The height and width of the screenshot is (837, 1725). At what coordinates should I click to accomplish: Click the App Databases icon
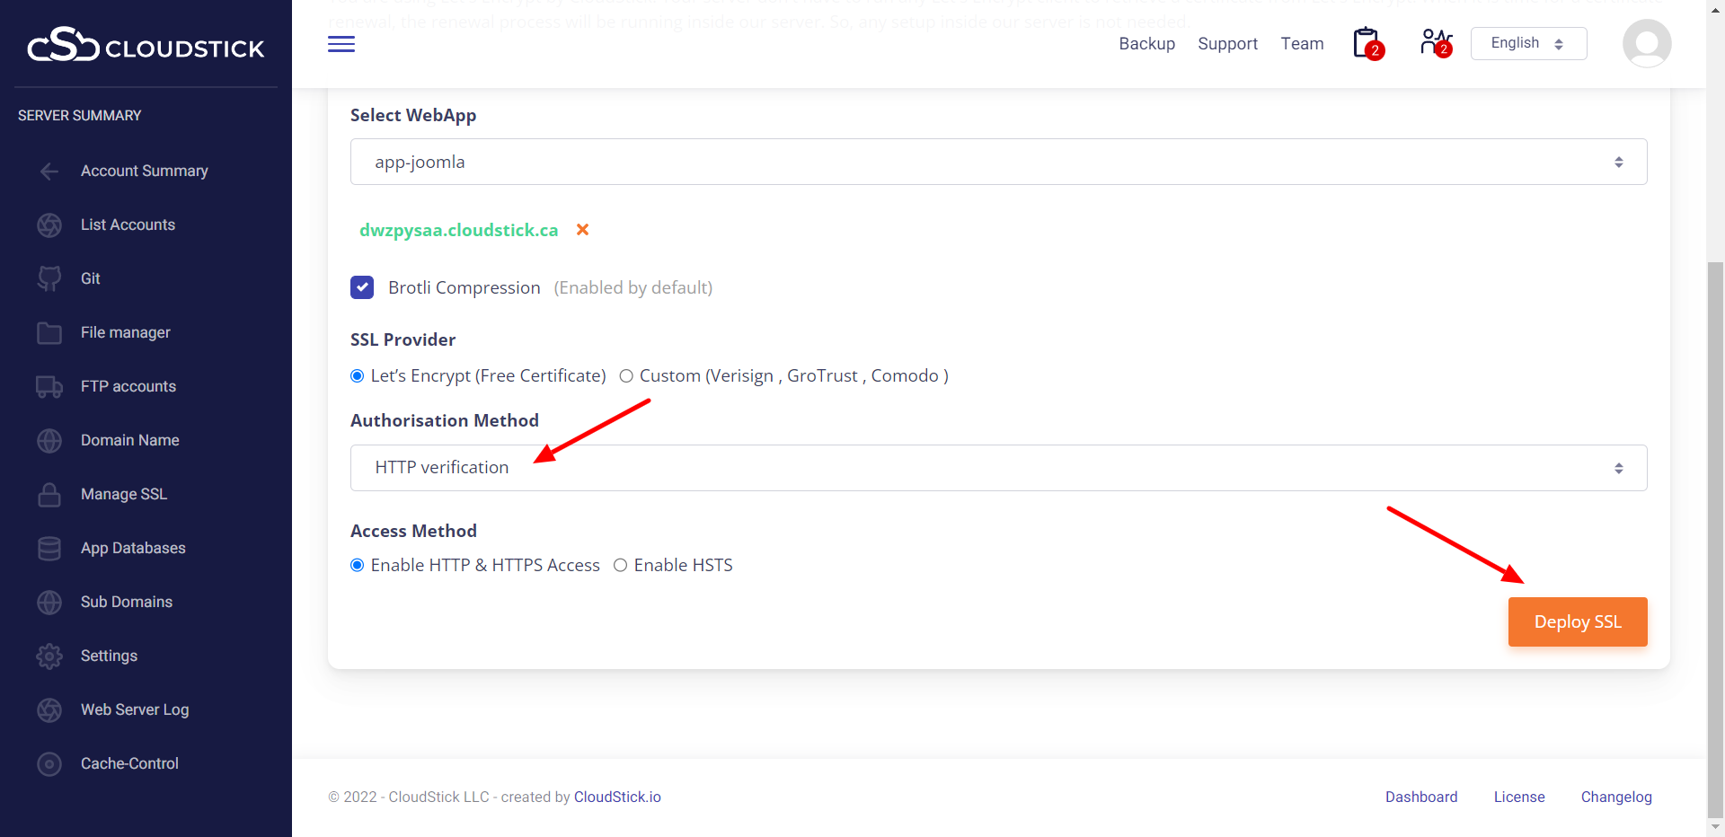(x=49, y=548)
